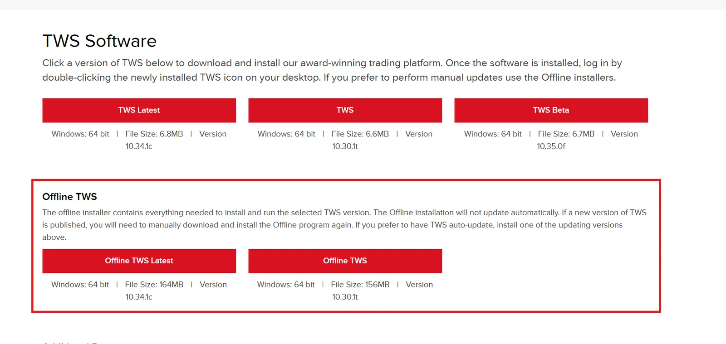
Task: Click version number 10.35.0f under TWS Beta
Action: coord(551,146)
